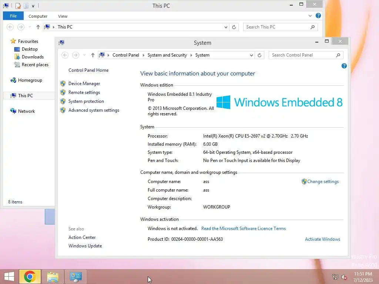Open the Computer ribbon tab

[38, 16]
